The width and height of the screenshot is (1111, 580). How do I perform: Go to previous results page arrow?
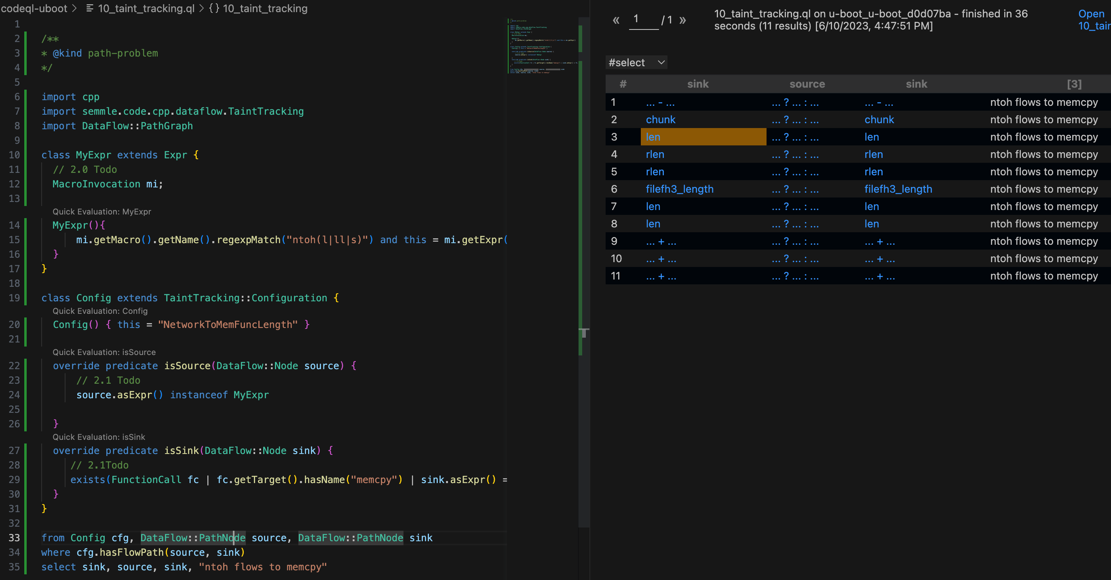click(x=616, y=20)
